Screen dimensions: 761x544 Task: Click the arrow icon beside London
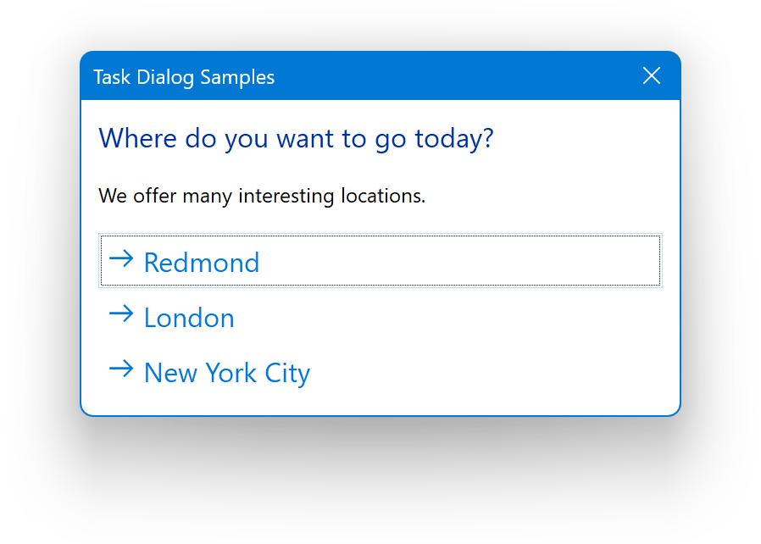click(x=122, y=314)
